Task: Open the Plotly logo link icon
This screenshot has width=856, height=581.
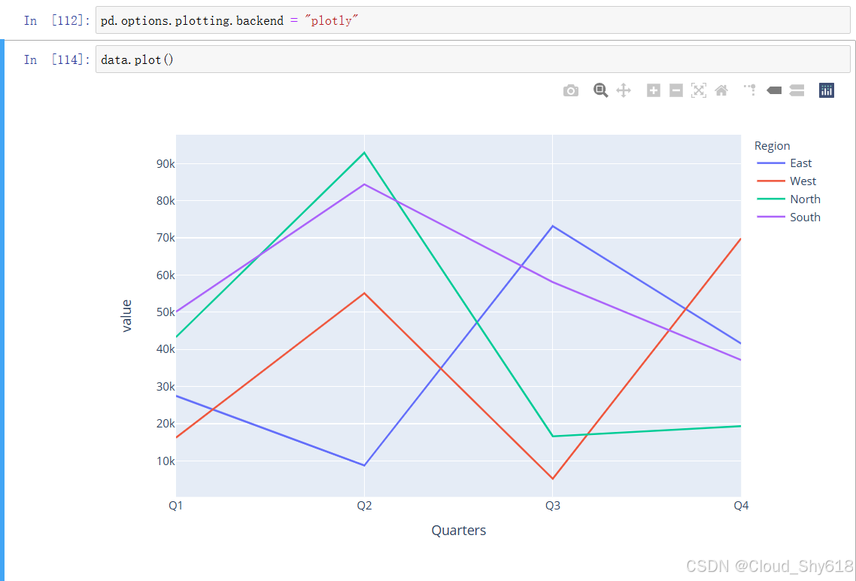Action: pos(827,90)
